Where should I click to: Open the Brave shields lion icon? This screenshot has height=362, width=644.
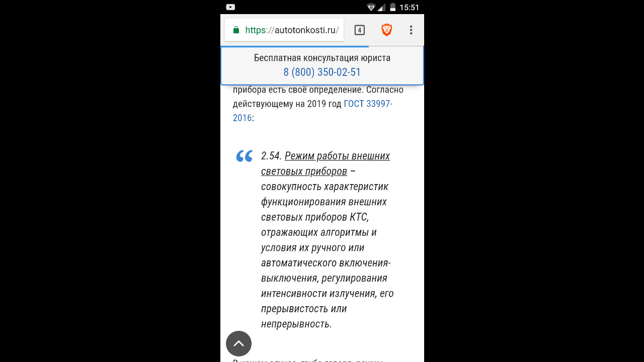(386, 30)
